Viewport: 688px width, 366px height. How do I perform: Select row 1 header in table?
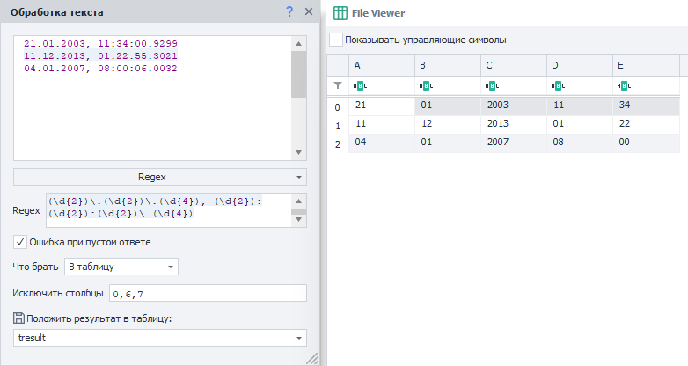(x=337, y=125)
